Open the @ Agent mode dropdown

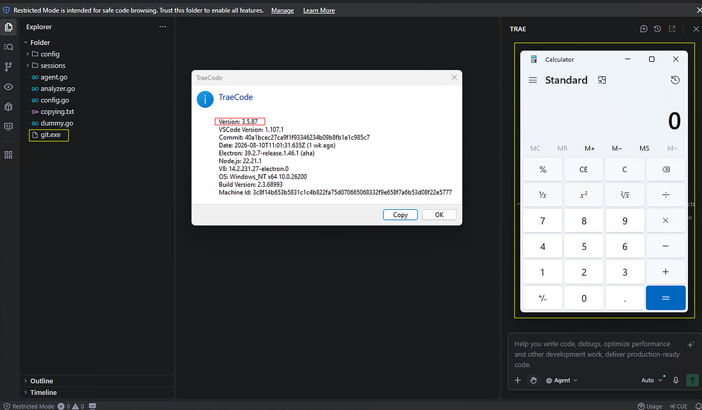(562, 380)
